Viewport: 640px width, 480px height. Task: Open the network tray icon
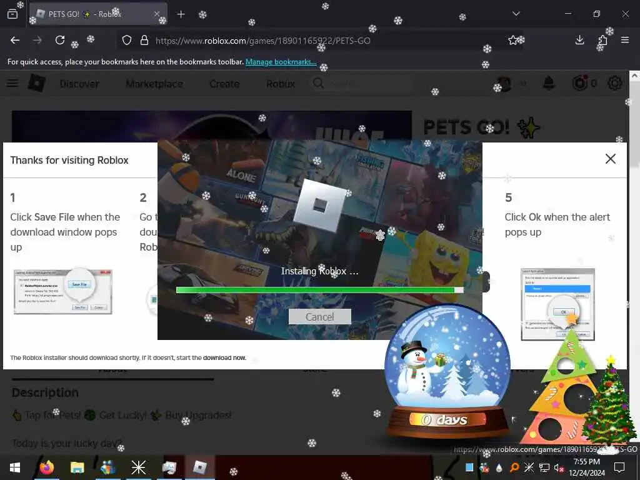[x=544, y=467]
